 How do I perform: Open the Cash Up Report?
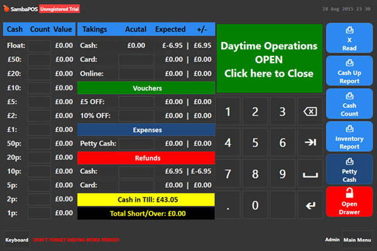pos(349,71)
